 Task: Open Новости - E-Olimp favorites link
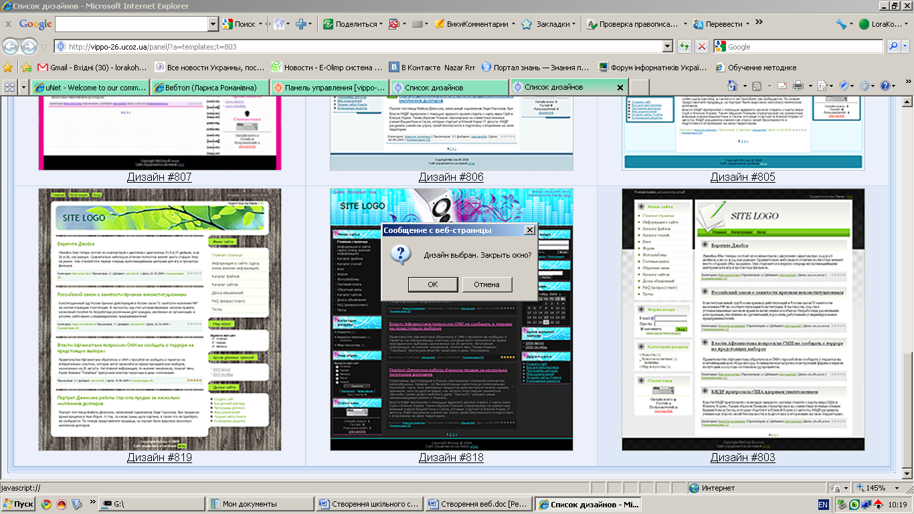point(327,68)
